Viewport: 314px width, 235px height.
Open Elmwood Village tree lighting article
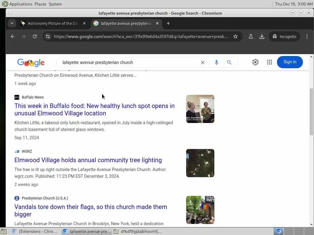tap(88, 160)
